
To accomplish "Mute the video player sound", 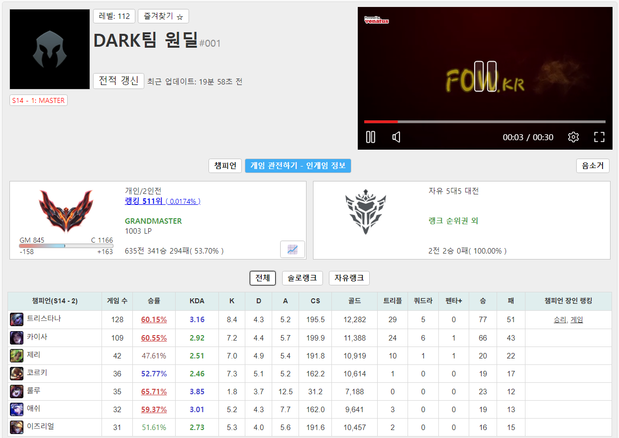I will point(396,137).
